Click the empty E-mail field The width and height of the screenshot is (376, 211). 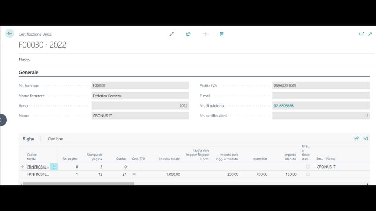(x=321, y=96)
